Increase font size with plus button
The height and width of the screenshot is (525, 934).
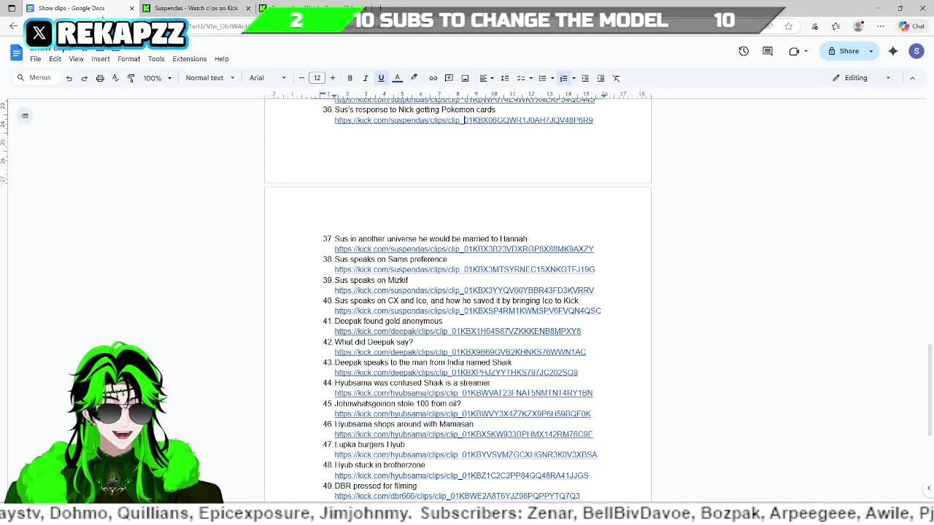[x=332, y=78]
